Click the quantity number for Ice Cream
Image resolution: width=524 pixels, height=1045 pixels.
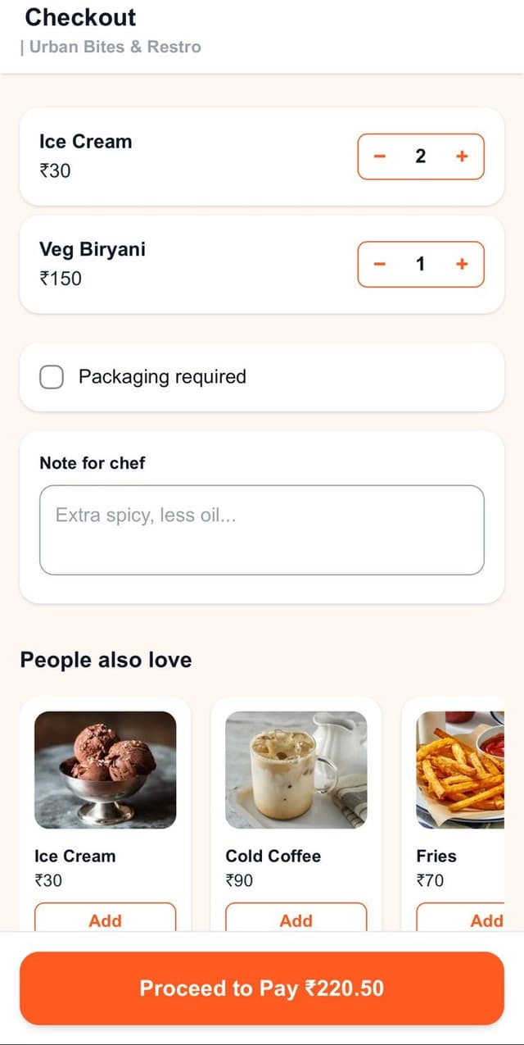[420, 156]
